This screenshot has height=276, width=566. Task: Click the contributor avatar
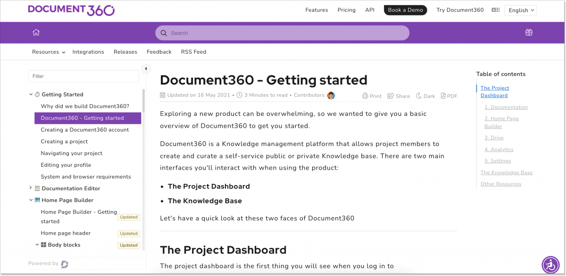pyautogui.click(x=331, y=95)
